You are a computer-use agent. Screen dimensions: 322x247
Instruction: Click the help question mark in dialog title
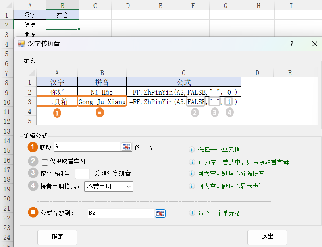click(x=292, y=44)
